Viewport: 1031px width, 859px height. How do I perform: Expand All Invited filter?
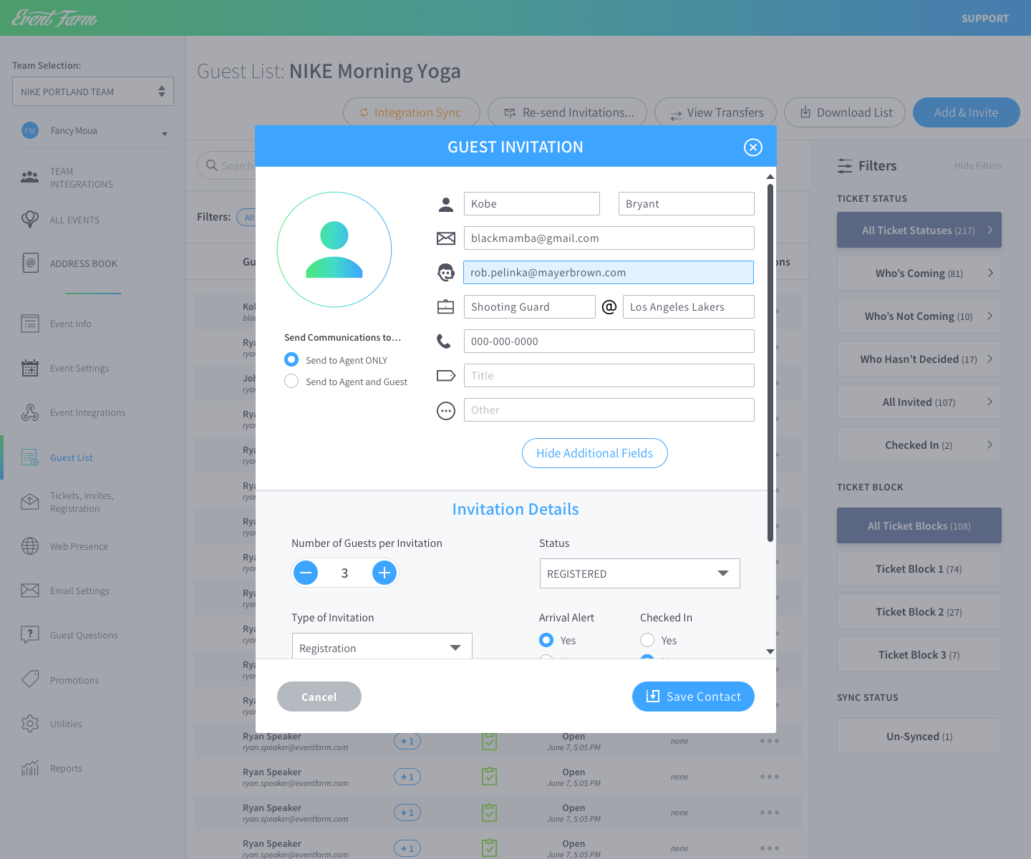click(919, 402)
